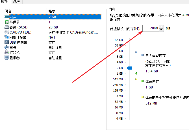Click the memory (内存) device icon
189x140 pixels.
7,17
